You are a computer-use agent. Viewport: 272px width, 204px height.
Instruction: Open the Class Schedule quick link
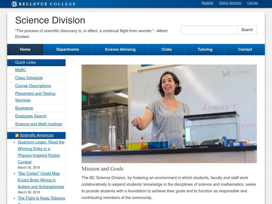(x=29, y=78)
